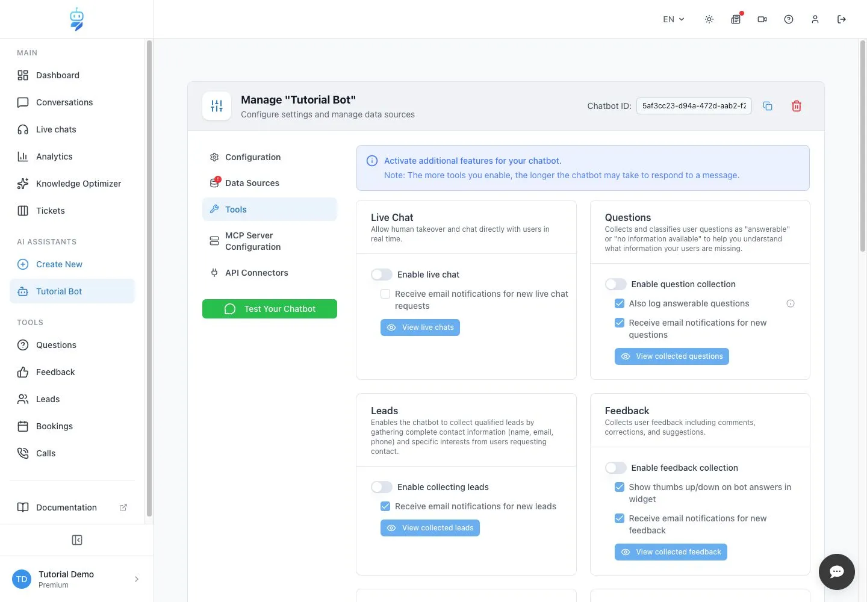Open the video camera tutorials icon
The height and width of the screenshot is (602, 867).
(x=762, y=19)
